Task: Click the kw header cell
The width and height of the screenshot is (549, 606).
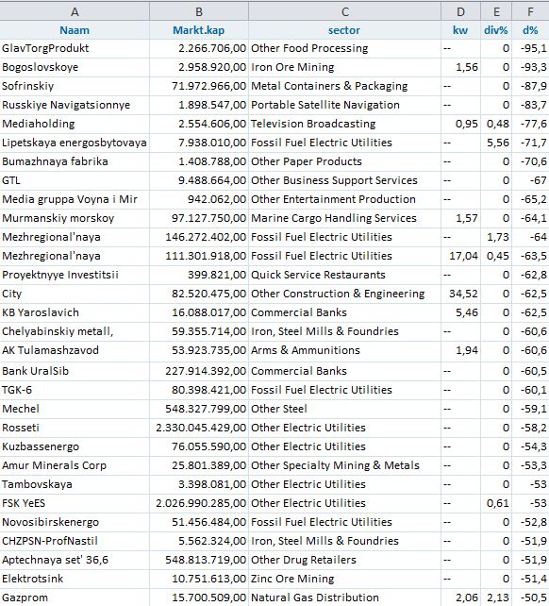Action: [460, 30]
